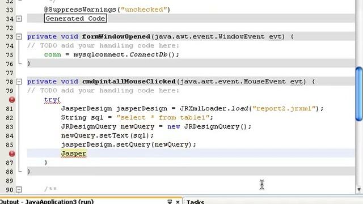Click 'jasperDesign.setQuery(newQuery);' line
This screenshot has width=363, height=204.
[x=129, y=144]
